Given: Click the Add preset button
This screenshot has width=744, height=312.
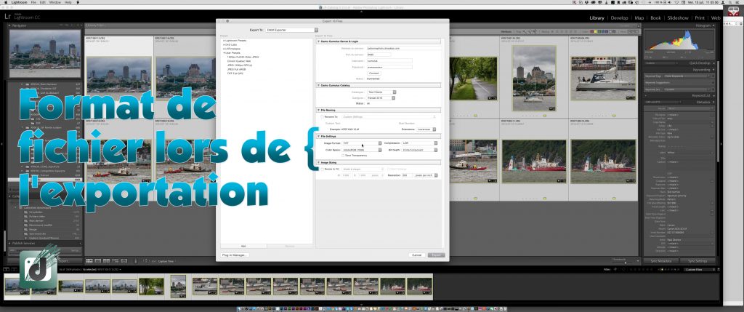Looking at the screenshot, I should 243,246.
